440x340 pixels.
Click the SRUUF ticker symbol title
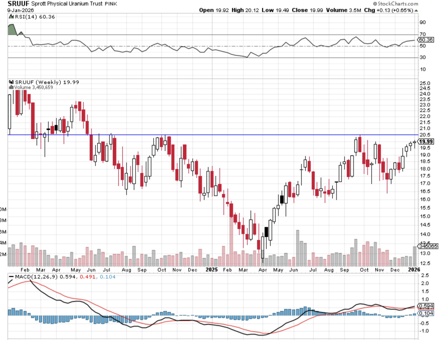tap(18, 4)
